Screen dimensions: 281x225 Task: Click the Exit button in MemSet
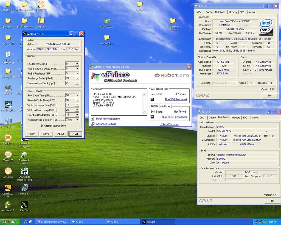(75, 134)
